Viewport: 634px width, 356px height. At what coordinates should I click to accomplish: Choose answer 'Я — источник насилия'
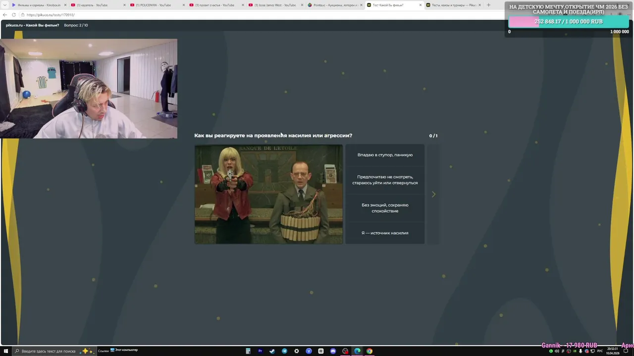(x=385, y=233)
